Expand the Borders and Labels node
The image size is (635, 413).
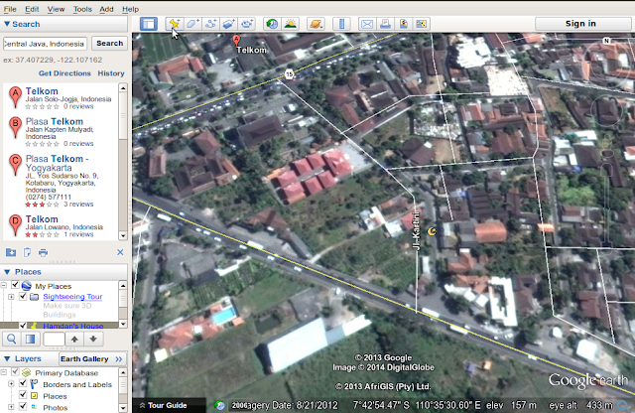[11, 383]
